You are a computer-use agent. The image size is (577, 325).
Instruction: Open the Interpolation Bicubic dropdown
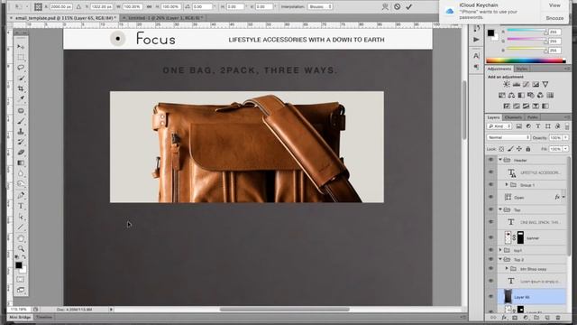tap(321, 6)
